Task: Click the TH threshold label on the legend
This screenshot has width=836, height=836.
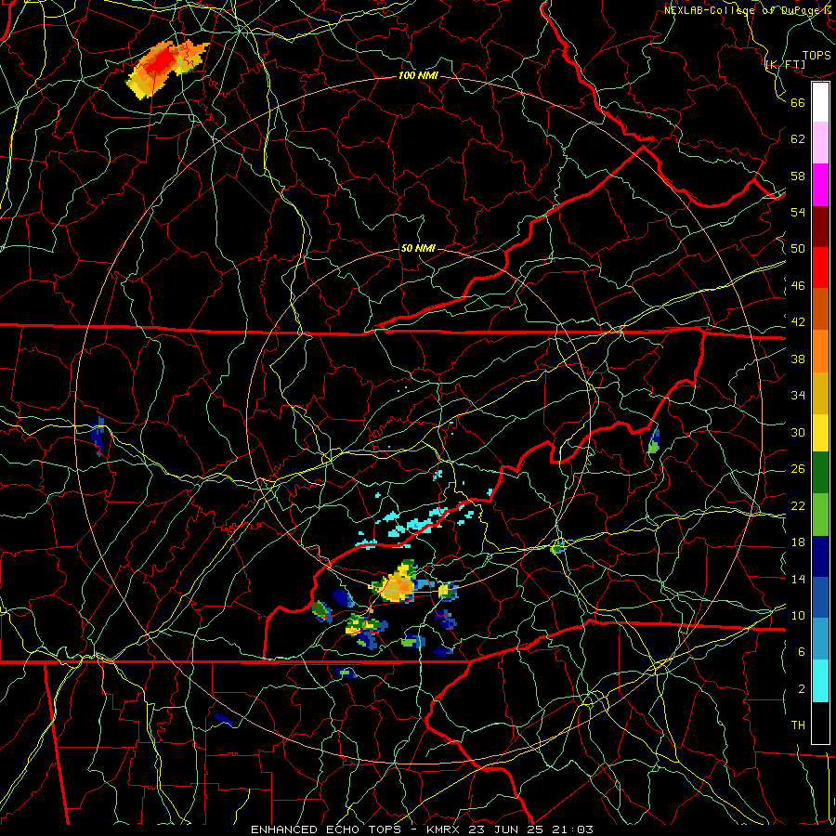Action: (798, 725)
